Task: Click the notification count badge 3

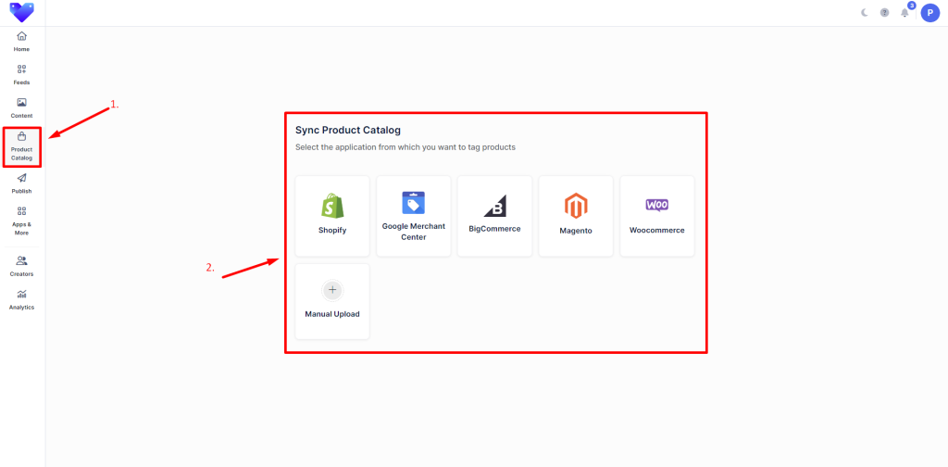Action: click(x=912, y=6)
